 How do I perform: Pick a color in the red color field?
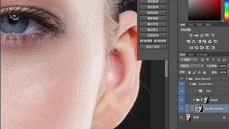[205, 10]
